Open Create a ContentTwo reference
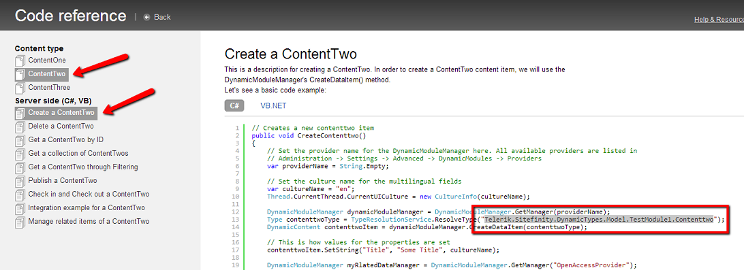 pos(61,113)
